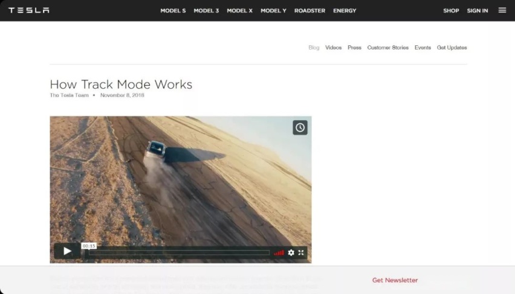Open the Model Y page
This screenshot has width=515, height=294.
pos(274,10)
